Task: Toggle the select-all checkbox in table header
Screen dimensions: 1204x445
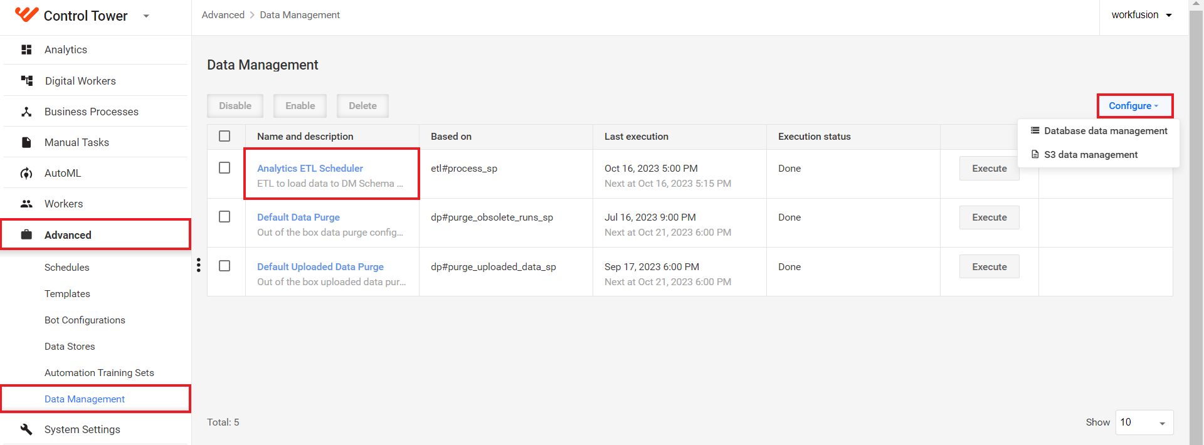Action: click(224, 136)
